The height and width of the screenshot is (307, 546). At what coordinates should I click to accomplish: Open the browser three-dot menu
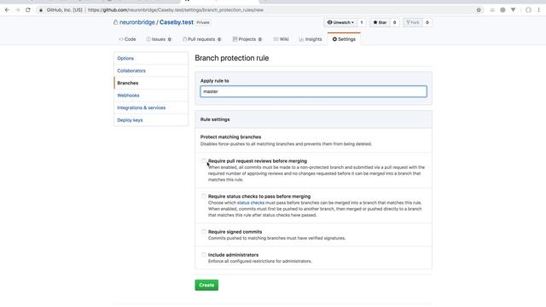(x=538, y=10)
